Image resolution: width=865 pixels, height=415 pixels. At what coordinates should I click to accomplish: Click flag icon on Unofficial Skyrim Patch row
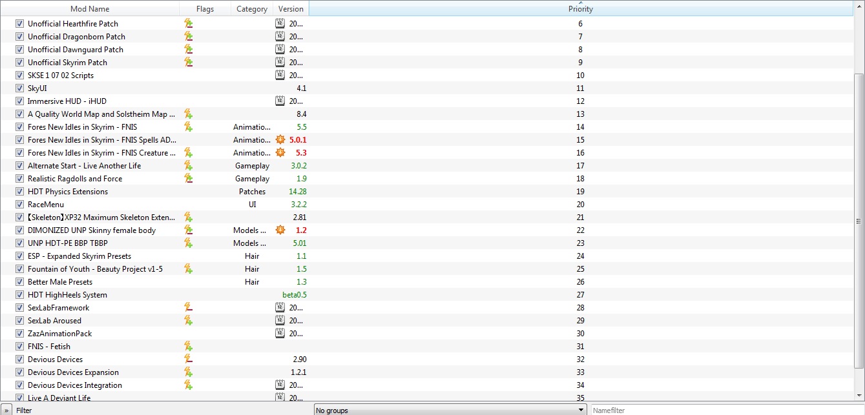pos(188,62)
